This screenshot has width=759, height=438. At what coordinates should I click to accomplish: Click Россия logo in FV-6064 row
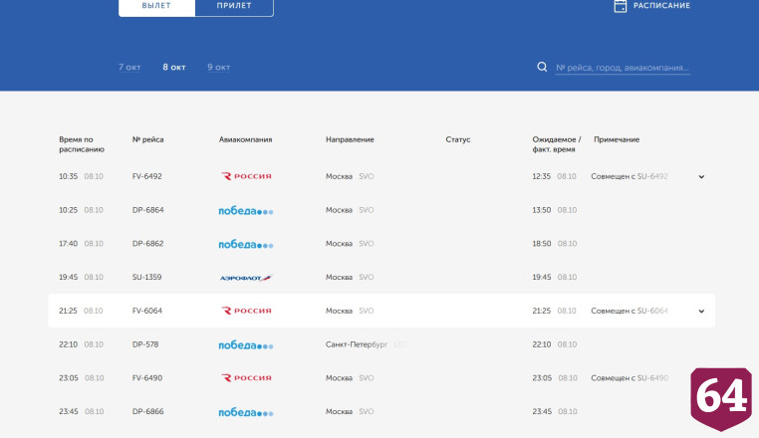click(x=246, y=311)
